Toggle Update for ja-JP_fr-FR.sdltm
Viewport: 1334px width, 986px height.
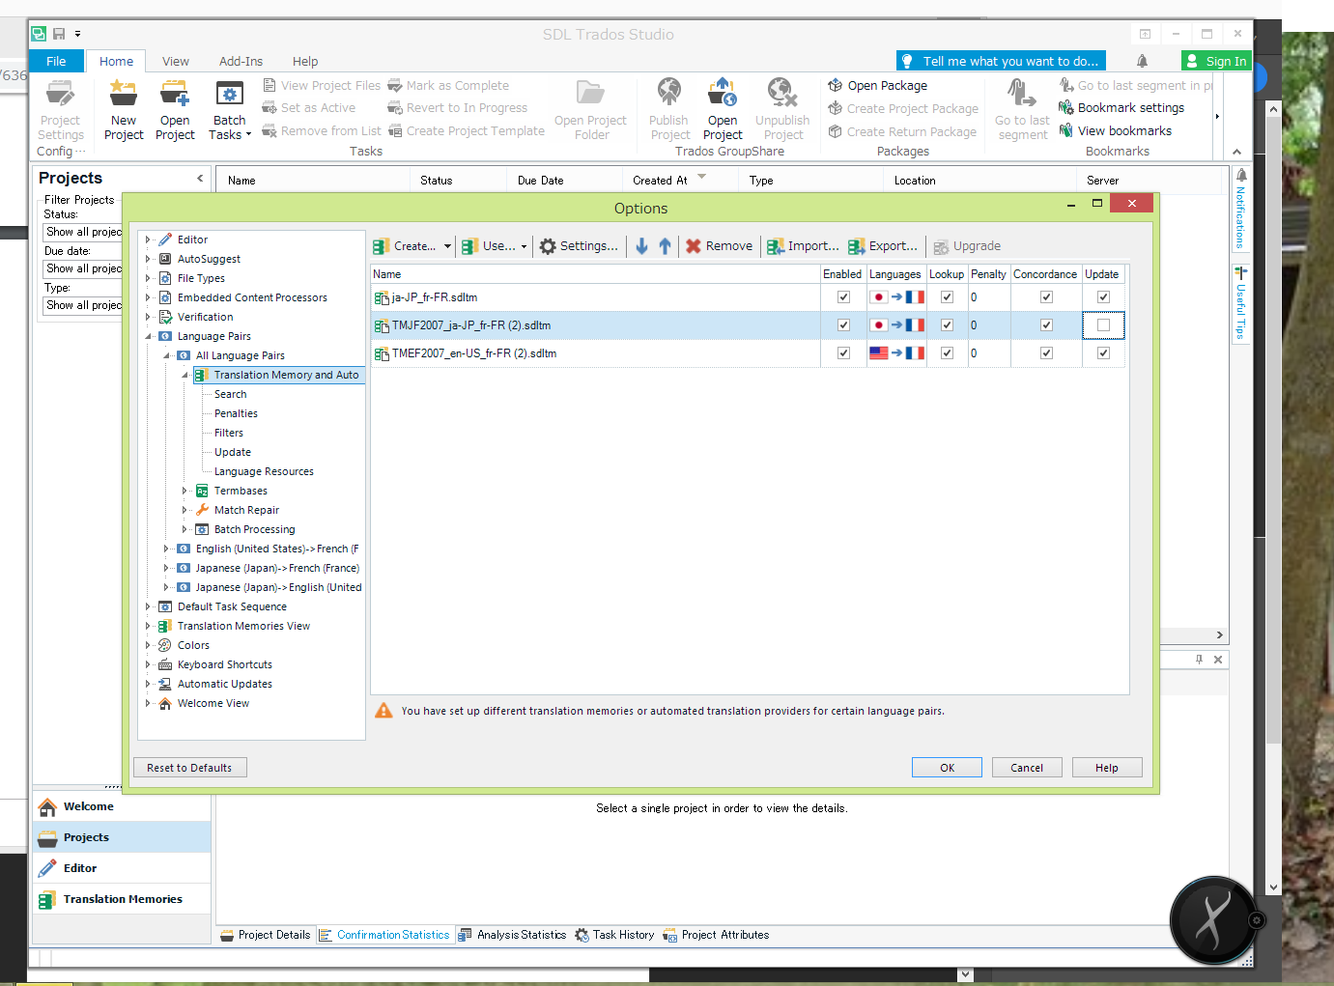1103,297
